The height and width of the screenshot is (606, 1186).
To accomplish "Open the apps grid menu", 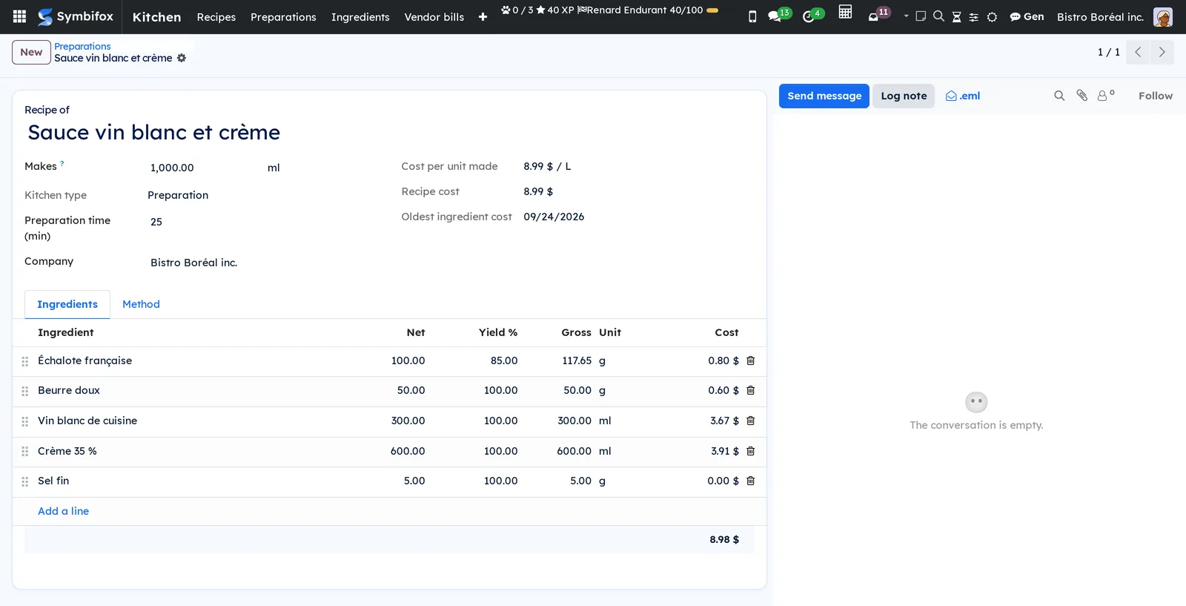I will click(20, 16).
